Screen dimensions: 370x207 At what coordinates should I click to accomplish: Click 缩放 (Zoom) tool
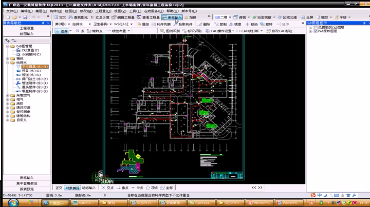pos(322,17)
